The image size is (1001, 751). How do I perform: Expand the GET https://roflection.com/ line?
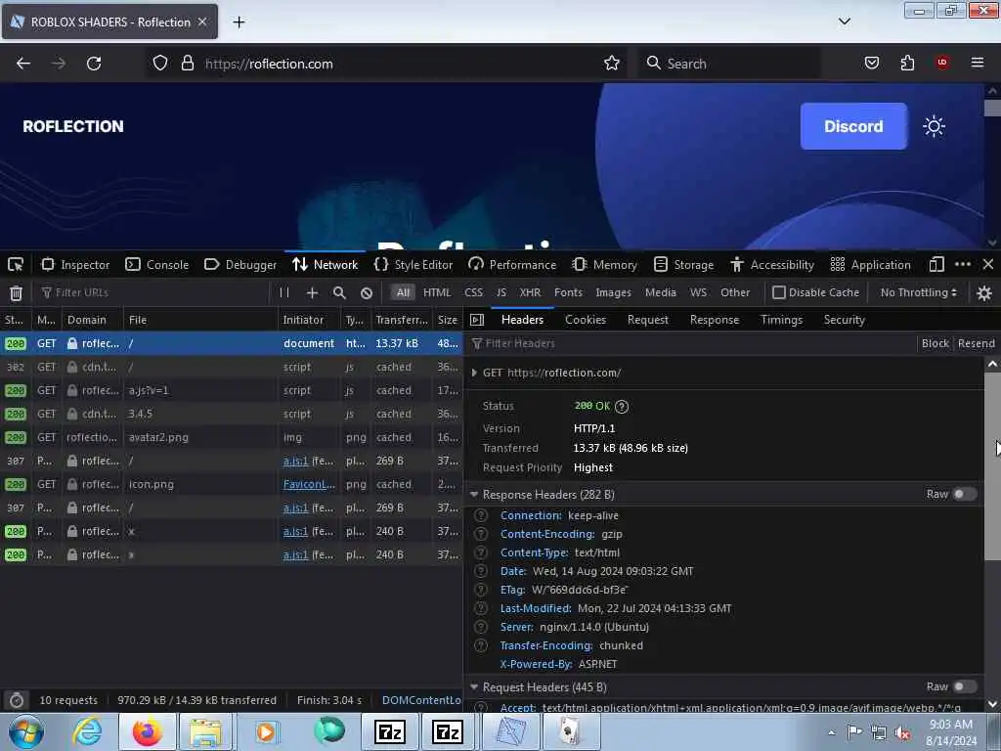(x=474, y=373)
